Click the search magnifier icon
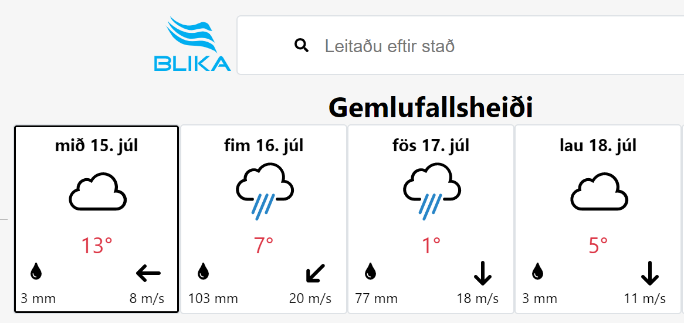This screenshot has width=684, height=323. pyautogui.click(x=302, y=45)
